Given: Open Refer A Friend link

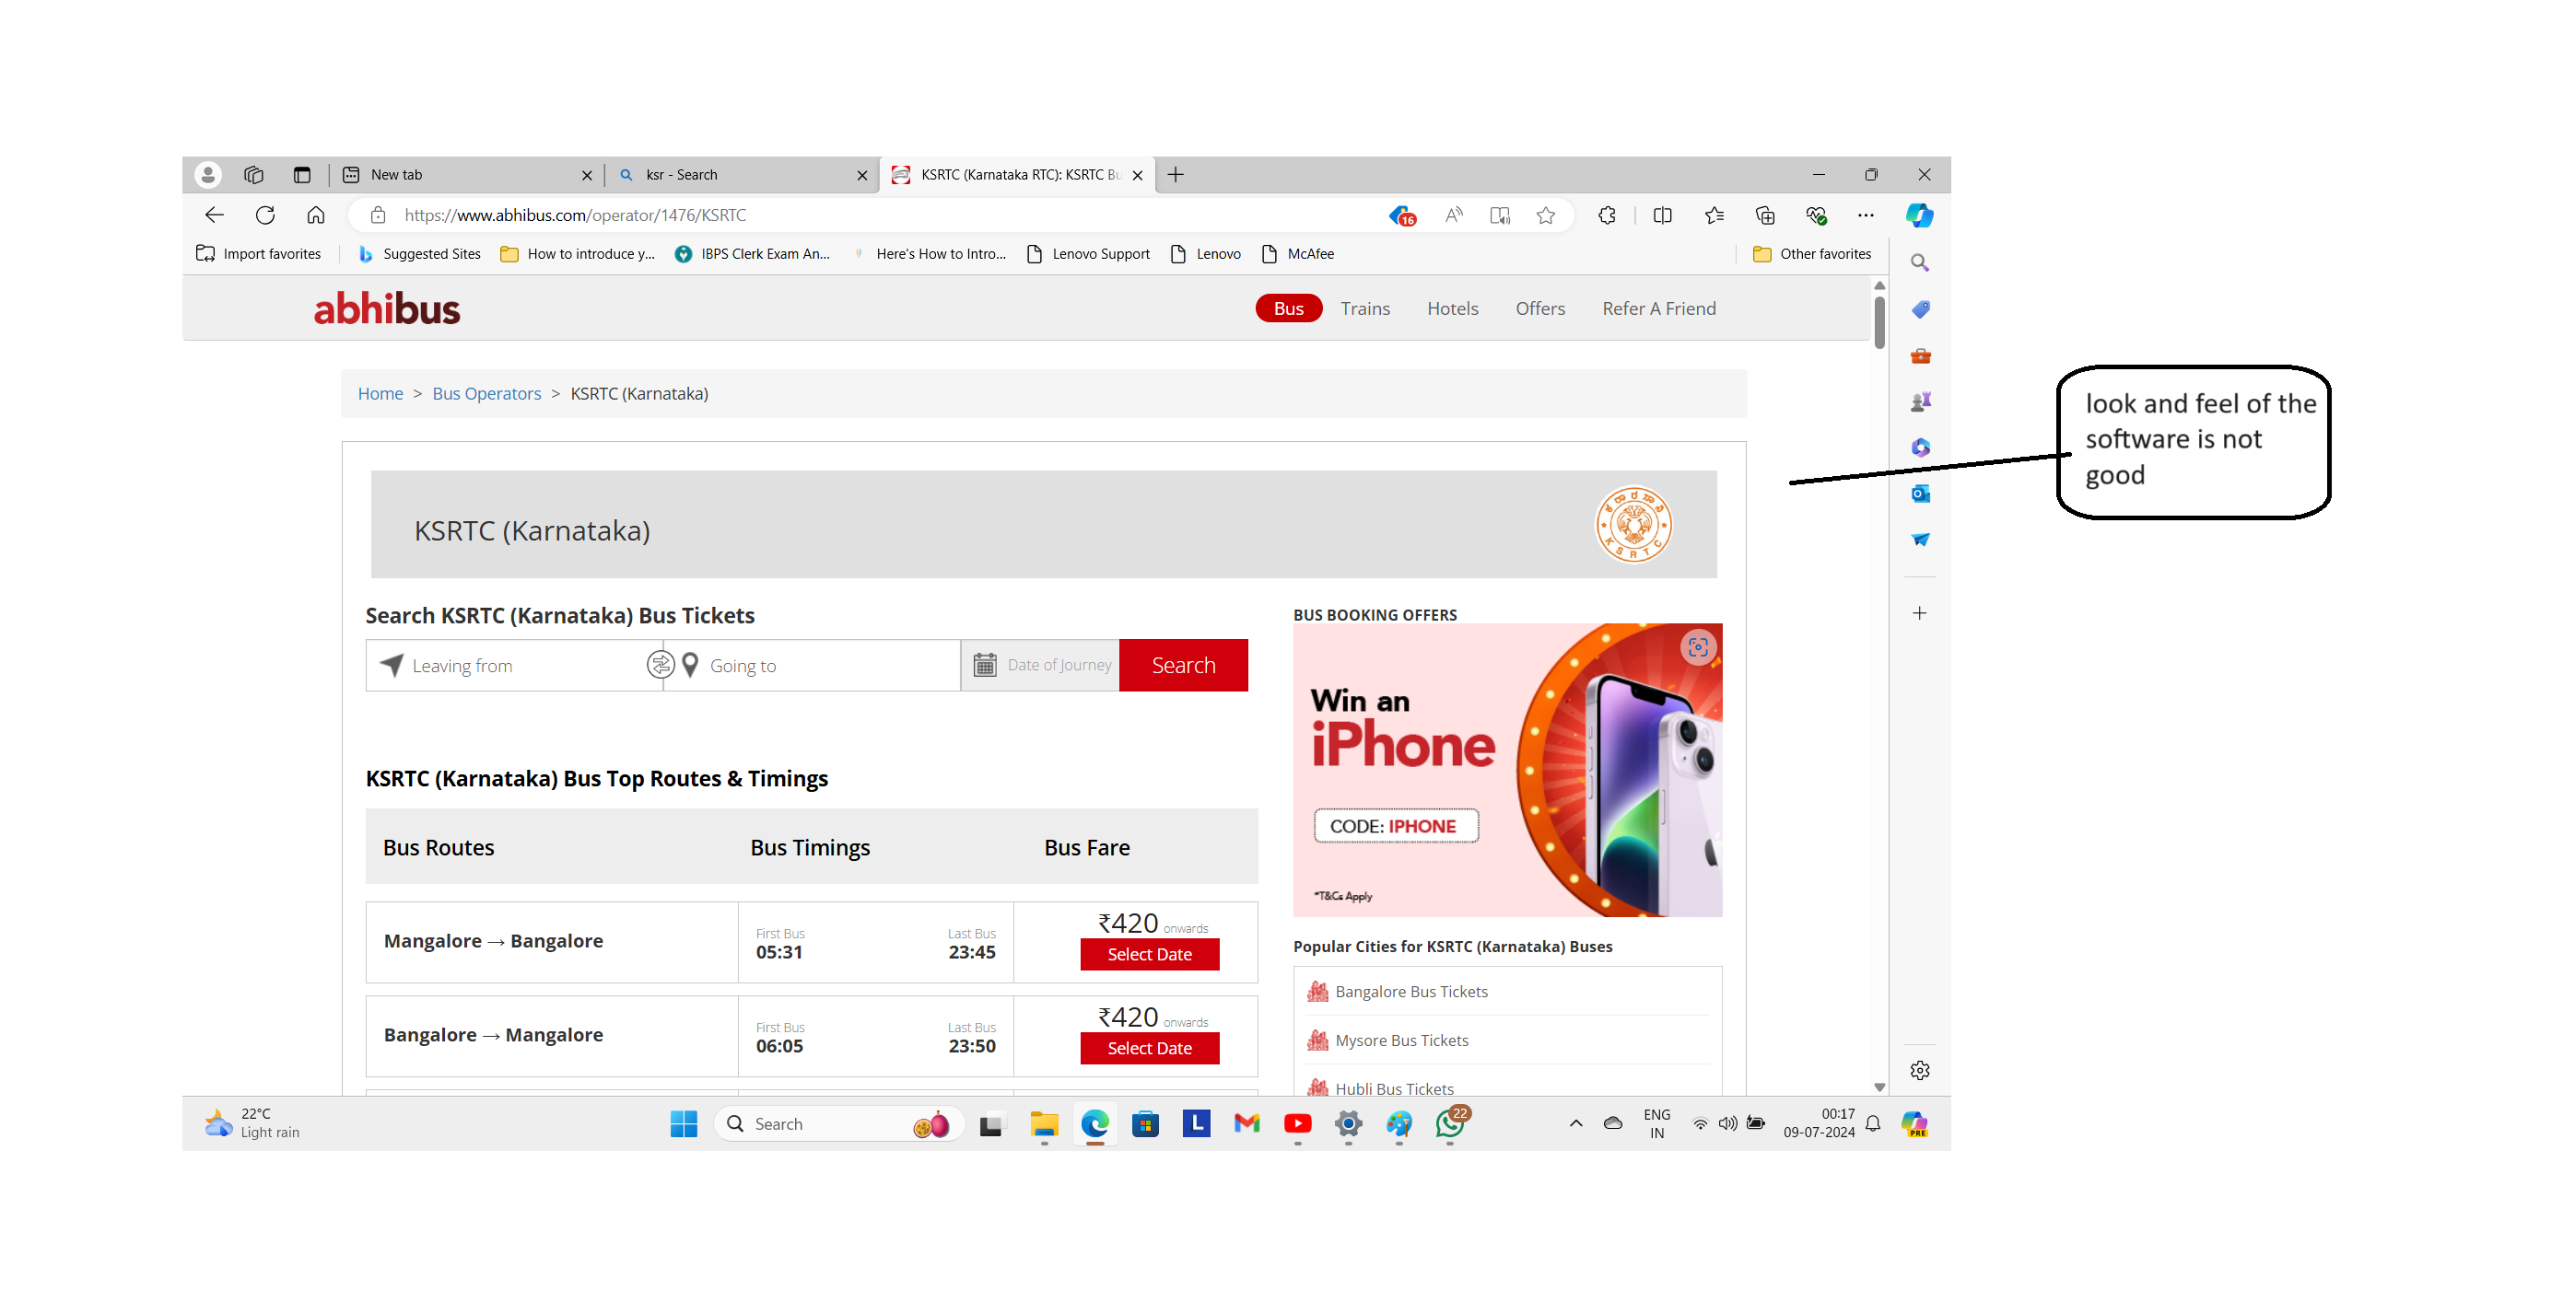Looking at the screenshot, I should [x=1658, y=308].
